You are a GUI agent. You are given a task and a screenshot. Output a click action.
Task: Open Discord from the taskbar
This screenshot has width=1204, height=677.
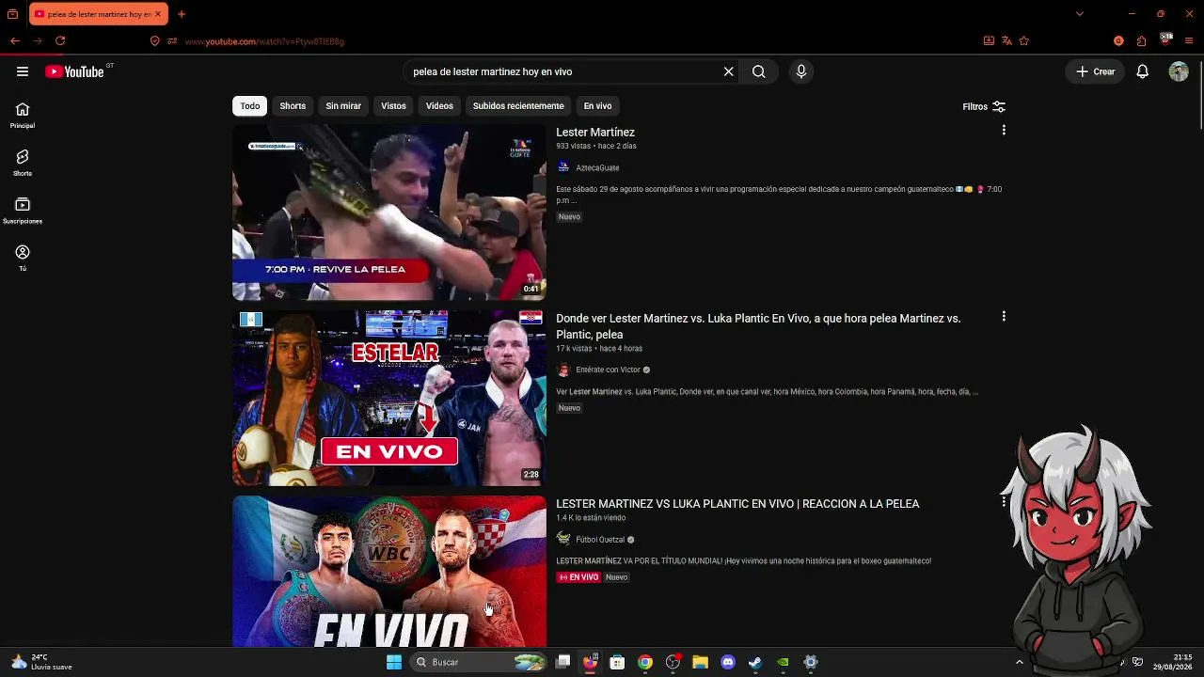(727, 662)
